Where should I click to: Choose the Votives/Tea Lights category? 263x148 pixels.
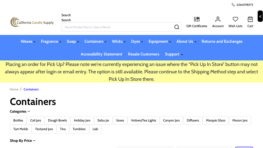coord(143,120)
